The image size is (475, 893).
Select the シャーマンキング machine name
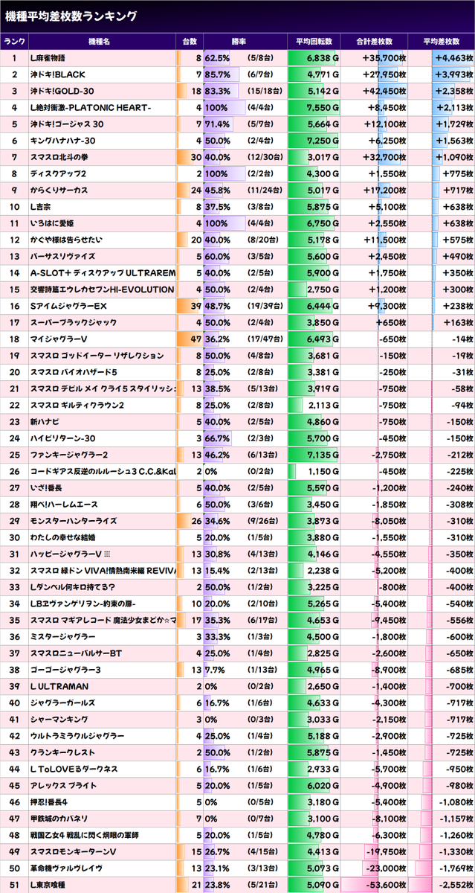pos(59,720)
